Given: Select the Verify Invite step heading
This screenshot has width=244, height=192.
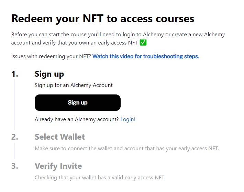Looking at the screenshot, I should (x=58, y=166).
